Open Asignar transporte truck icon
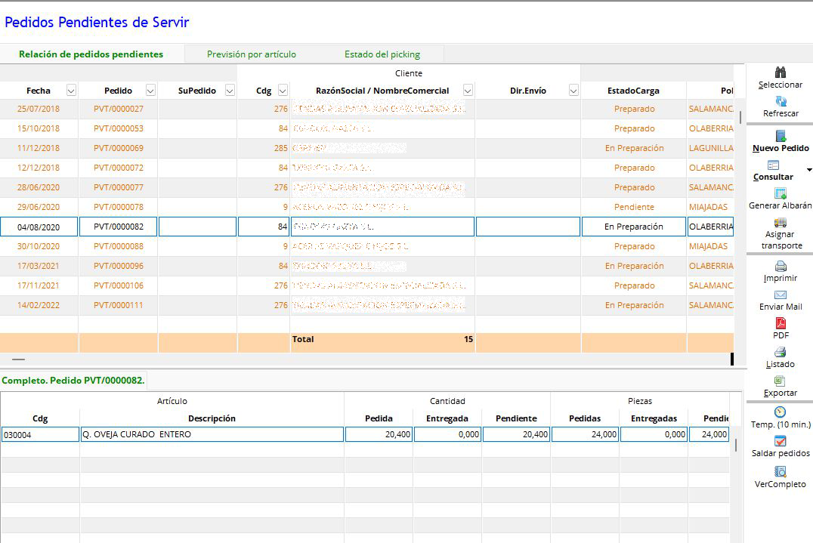Screen dimensions: 813x543 [x=781, y=223]
